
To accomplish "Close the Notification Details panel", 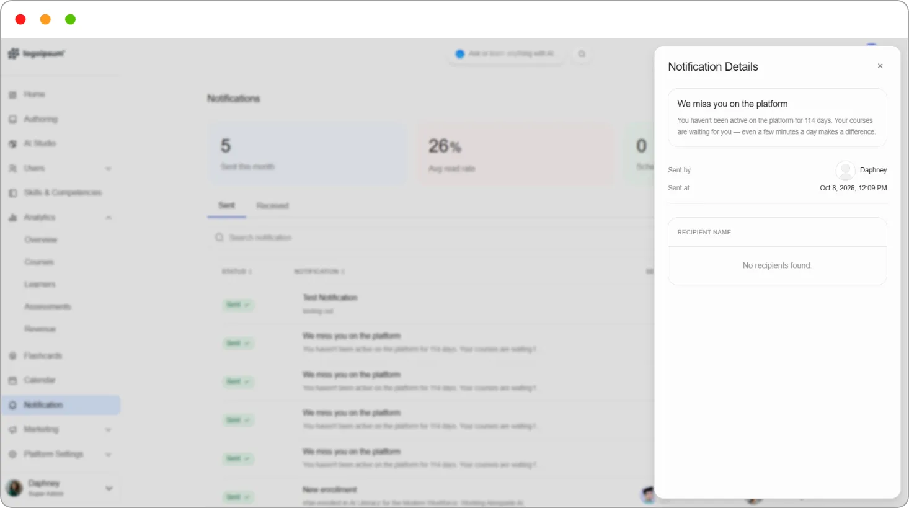I will coord(880,66).
